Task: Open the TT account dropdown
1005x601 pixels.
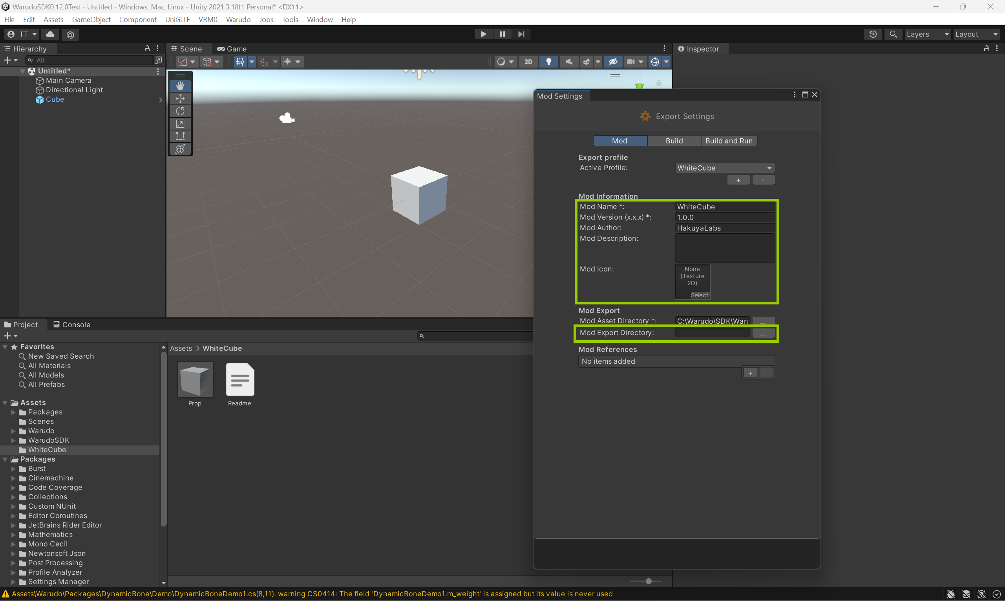Action: tap(22, 35)
